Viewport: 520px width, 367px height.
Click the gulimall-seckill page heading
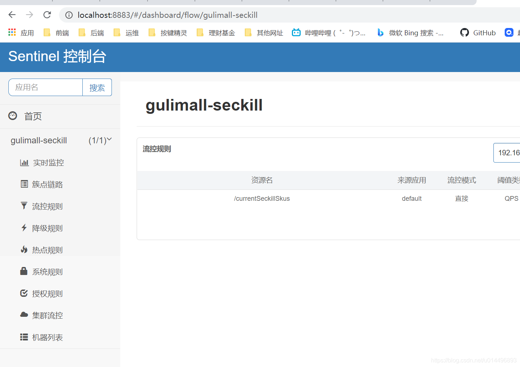click(x=204, y=105)
